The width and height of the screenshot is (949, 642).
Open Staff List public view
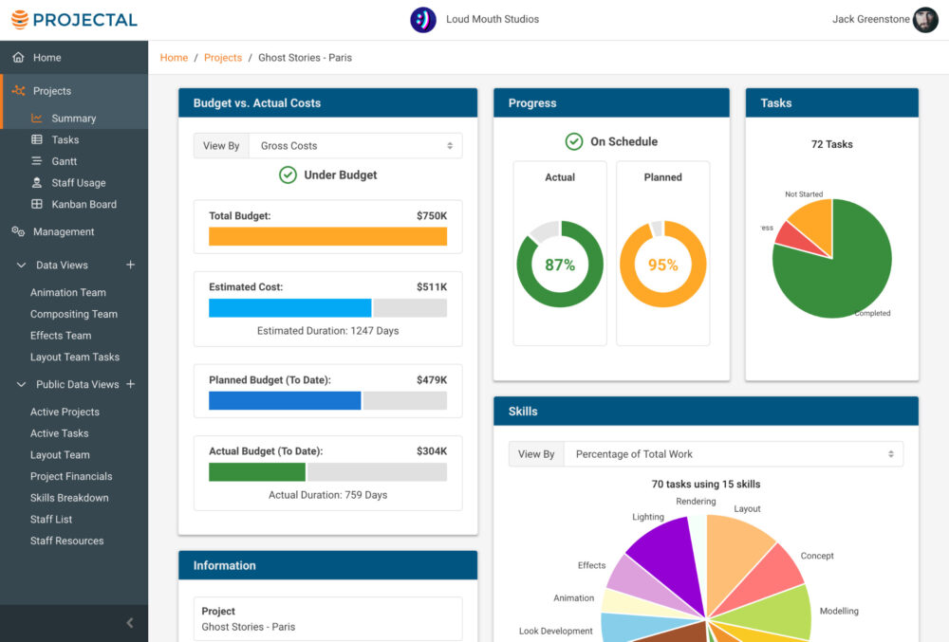coord(51,520)
